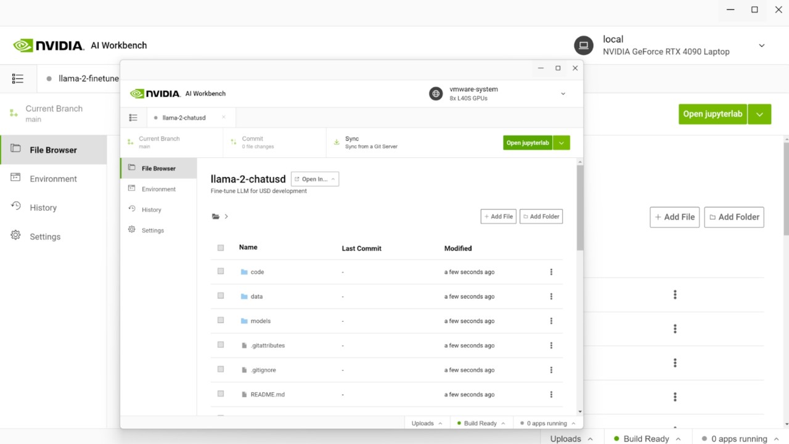Expand the Build Ready status dropdown
The height and width of the screenshot is (444, 789).
[481, 423]
